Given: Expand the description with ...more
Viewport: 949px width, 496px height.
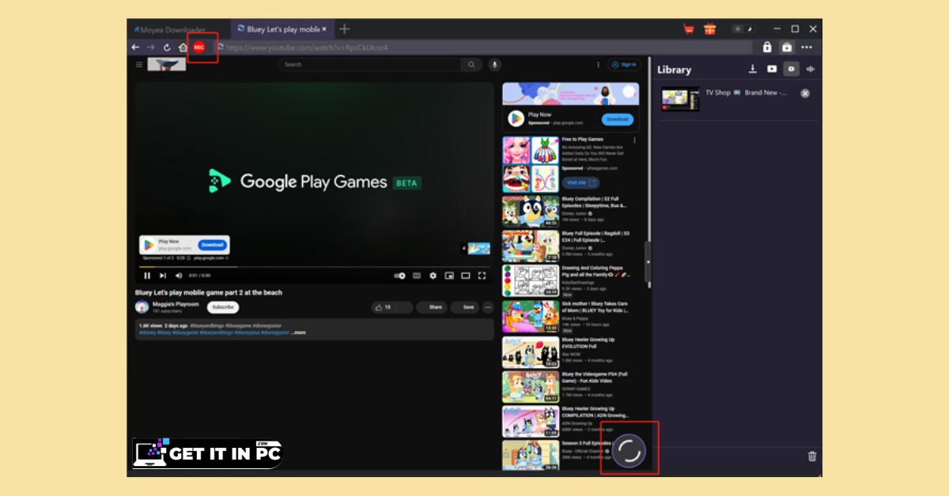Looking at the screenshot, I should (298, 333).
